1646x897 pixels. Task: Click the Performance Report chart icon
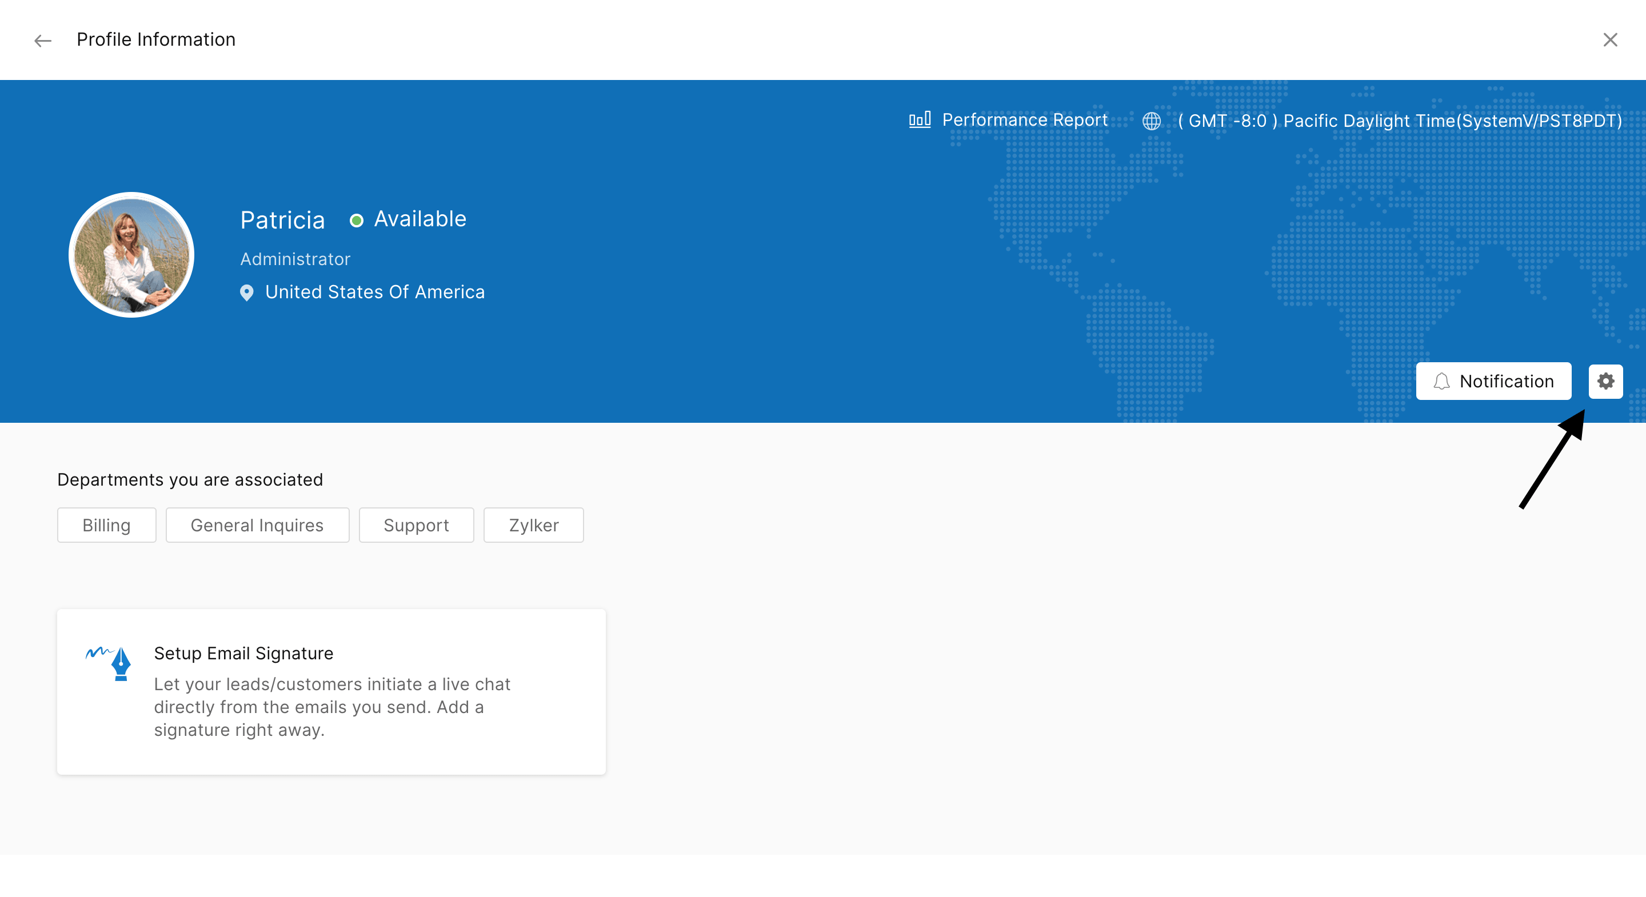920,120
